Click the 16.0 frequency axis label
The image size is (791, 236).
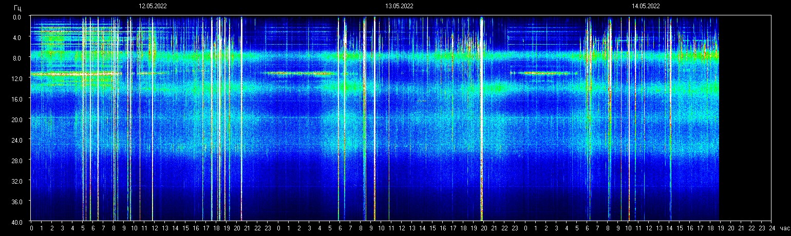coord(17,99)
